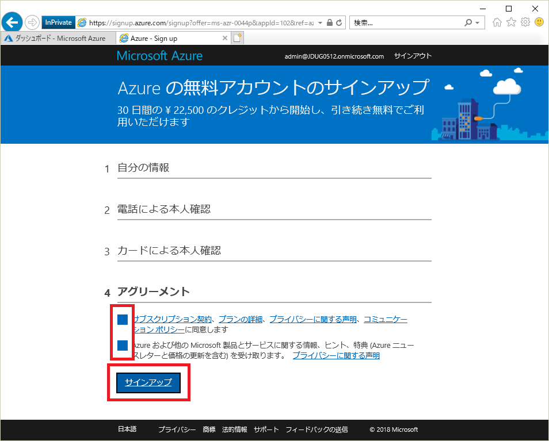The image size is (549, 441).
Task: Click the browser forward arrow button
Action: click(32, 23)
